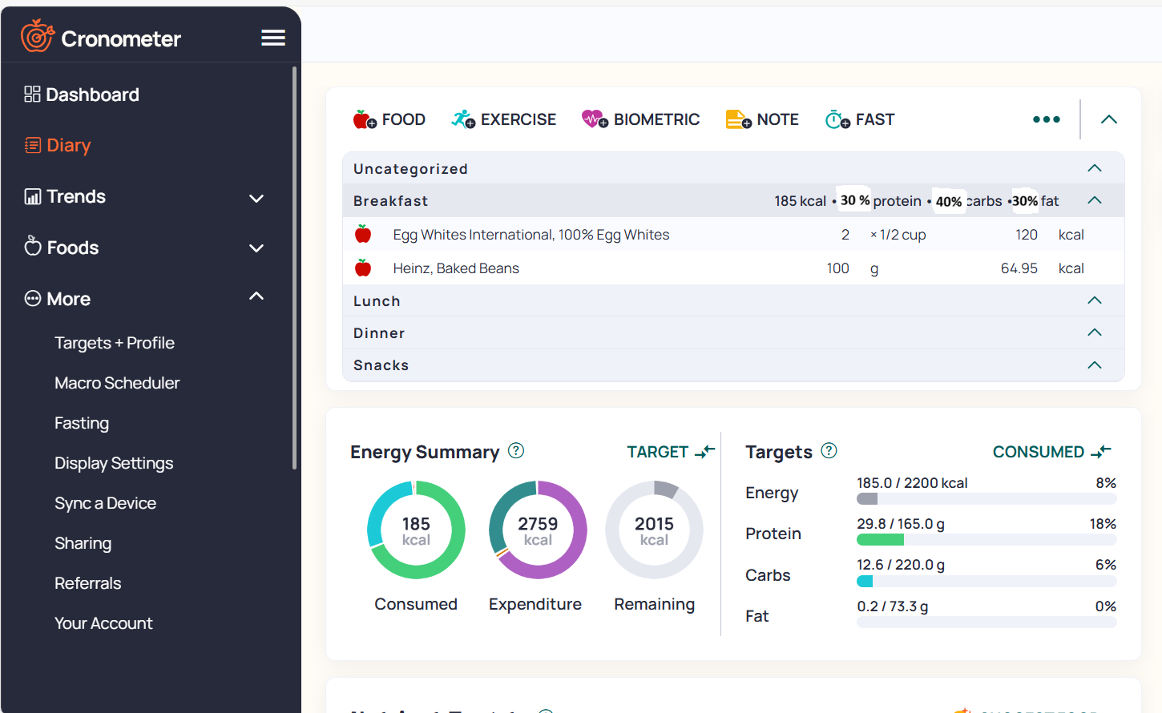Add a food with the FOOD button
The image size is (1162, 713).
[x=389, y=119]
